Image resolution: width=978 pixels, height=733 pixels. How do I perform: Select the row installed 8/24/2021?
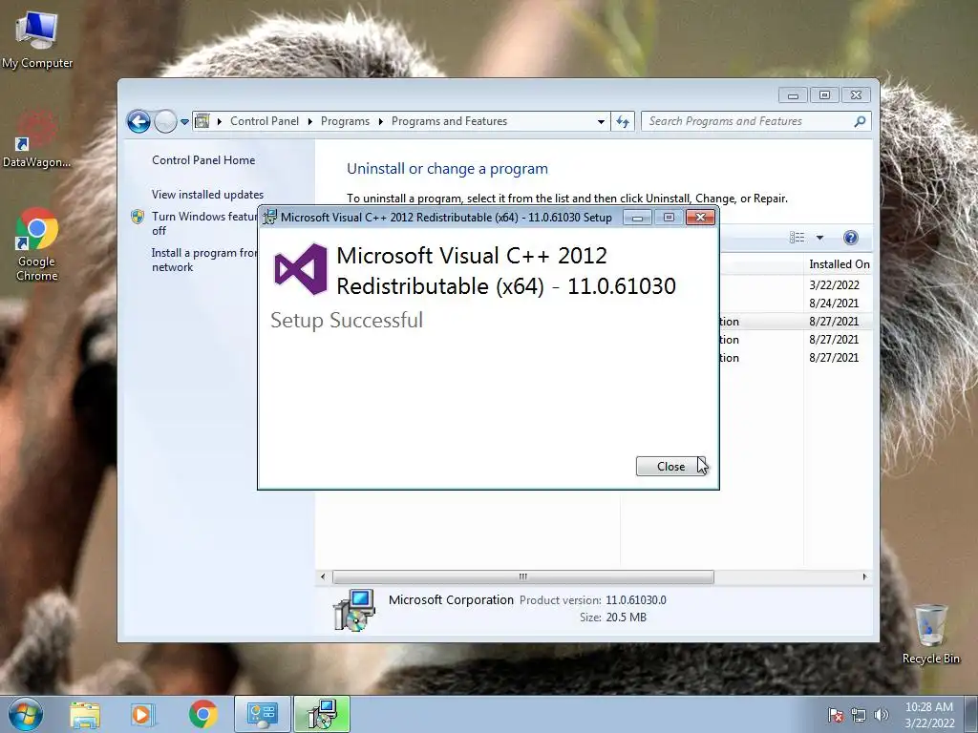(796, 303)
